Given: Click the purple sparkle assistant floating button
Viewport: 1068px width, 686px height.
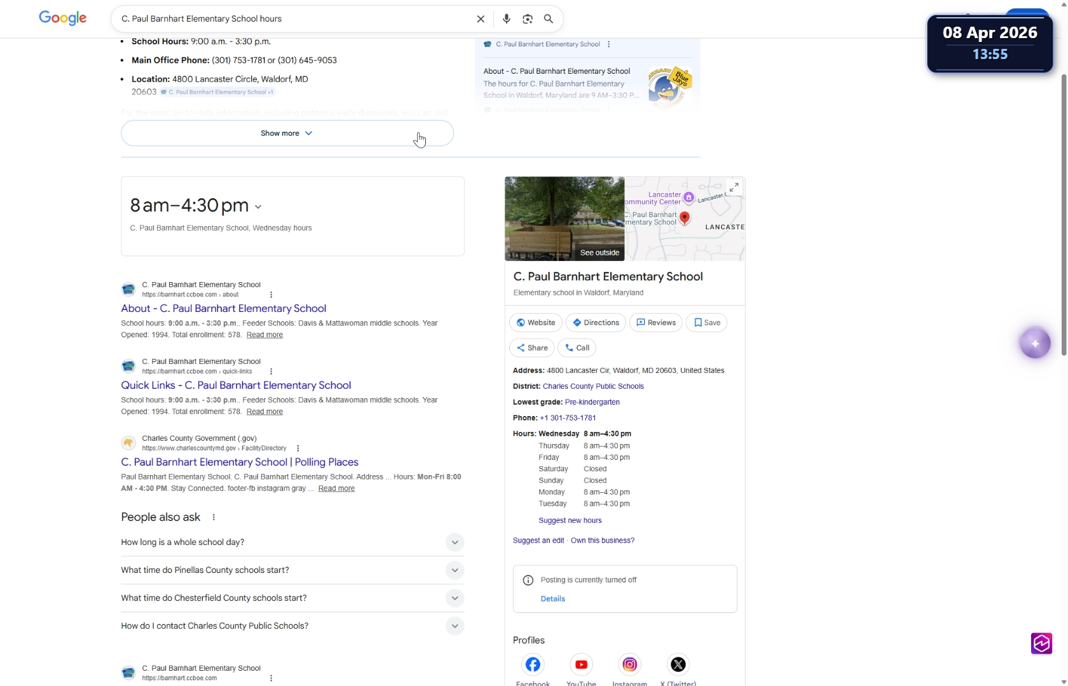Looking at the screenshot, I should [1035, 343].
